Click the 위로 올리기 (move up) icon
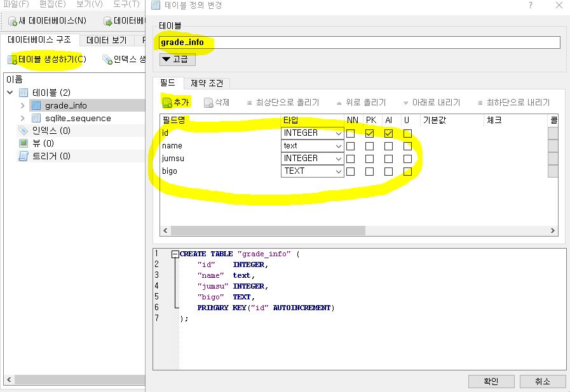The width and height of the screenshot is (570, 392). [x=339, y=103]
